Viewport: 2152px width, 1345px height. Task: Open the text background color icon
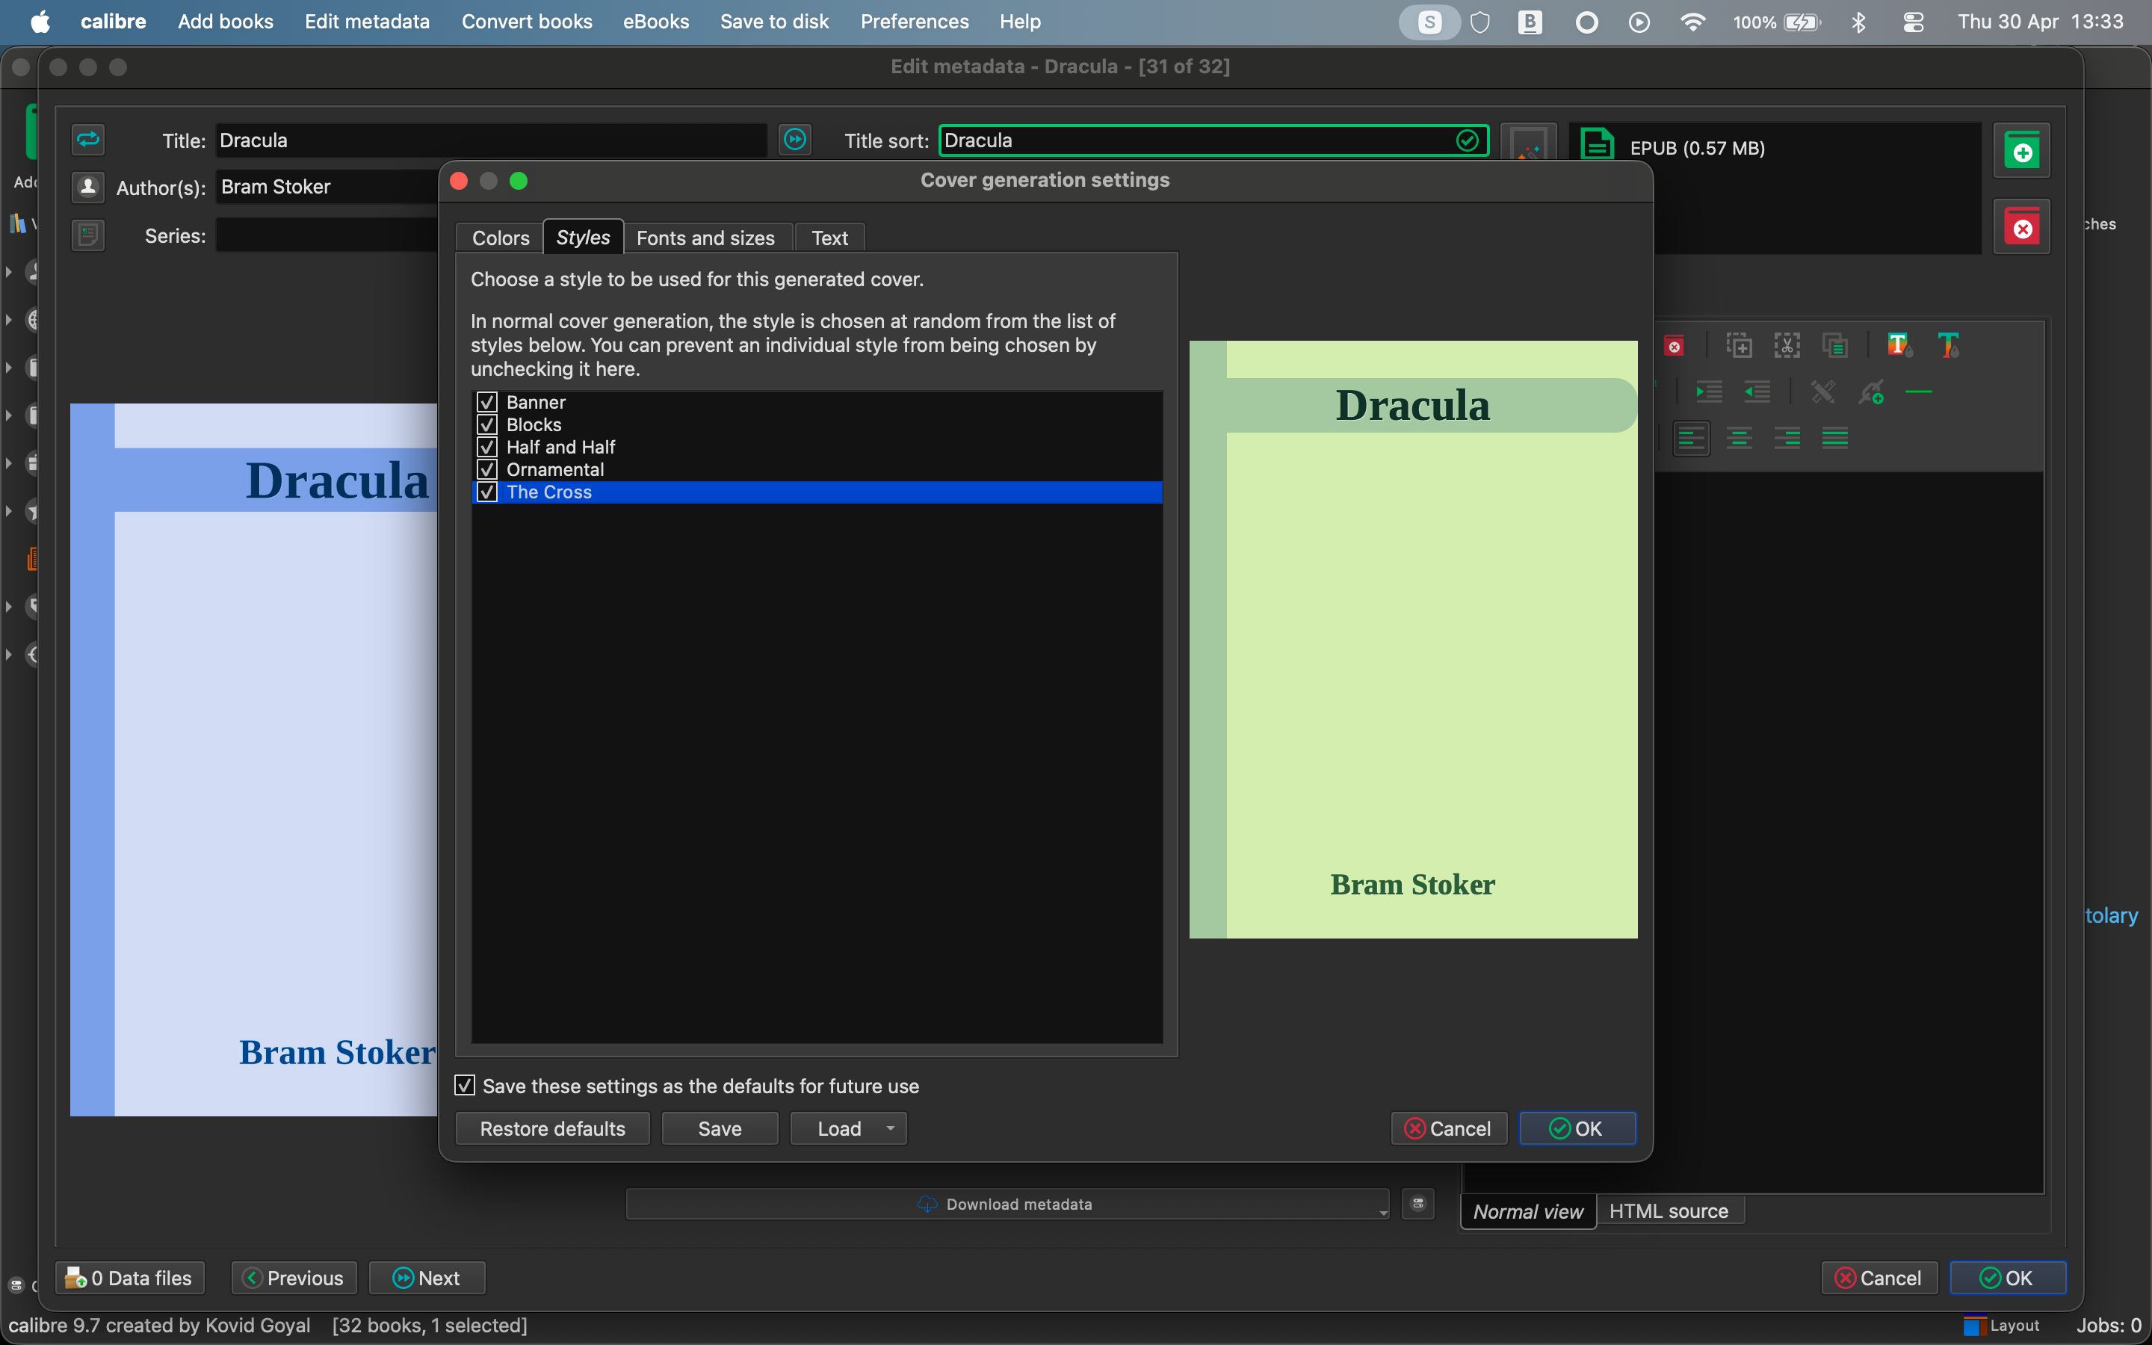(1899, 345)
